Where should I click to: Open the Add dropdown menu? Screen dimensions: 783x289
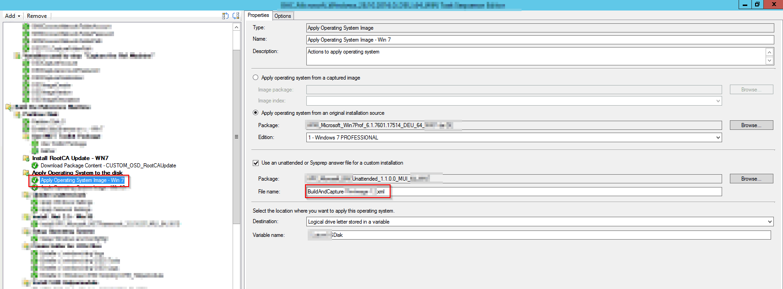coord(12,16)
